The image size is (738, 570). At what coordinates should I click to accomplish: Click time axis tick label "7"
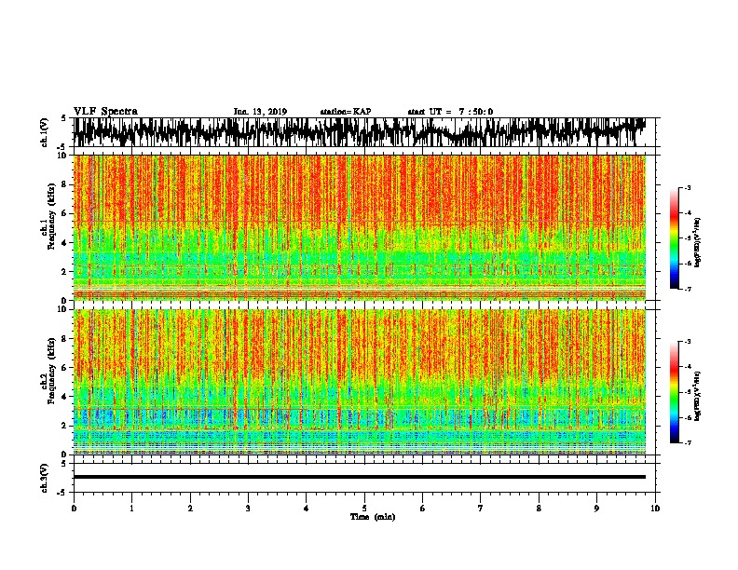[481, 509]
